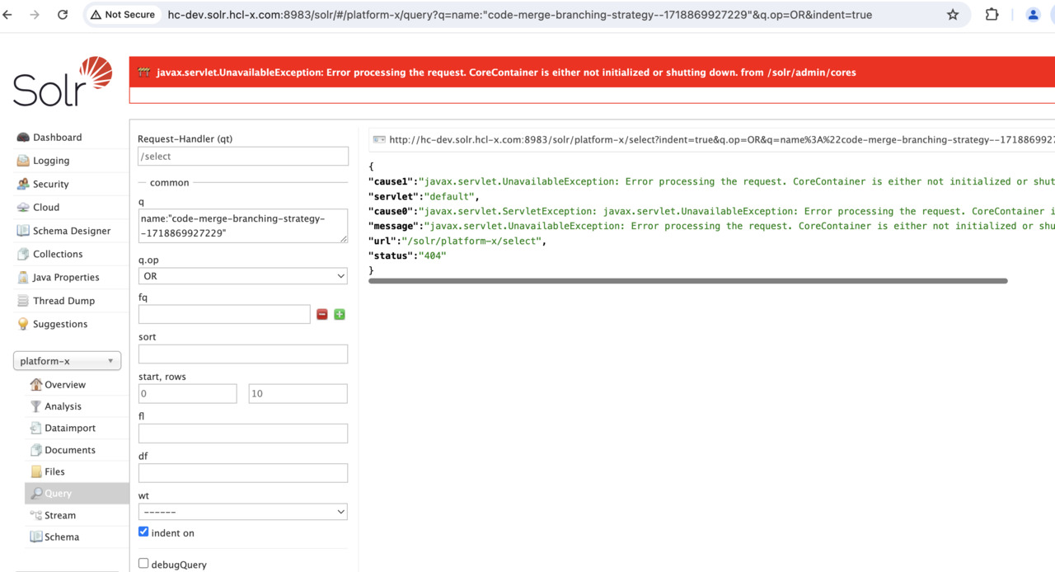Reload the page in browser

click(63, 15)
